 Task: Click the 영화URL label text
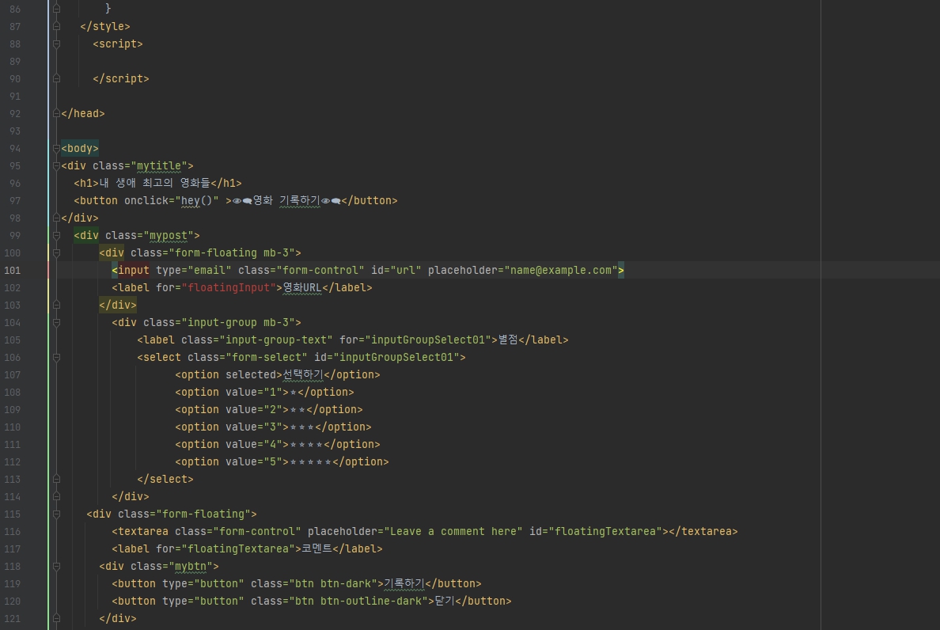pyautogui.click(x=302, y=288)
